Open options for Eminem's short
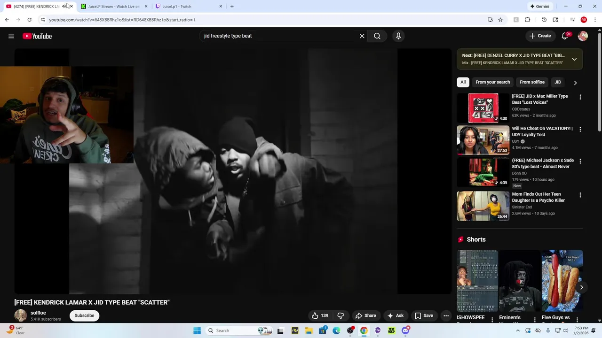Viewport: 602px width, 338px height. [x=535, y=320]
